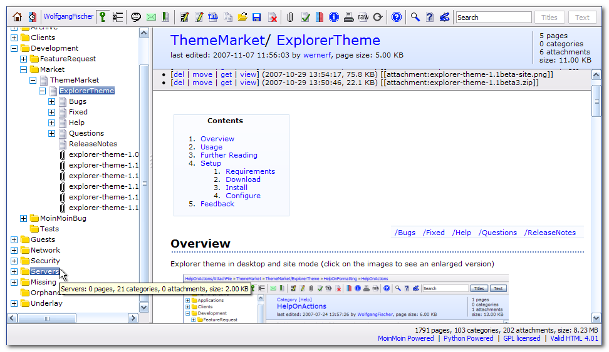This screenshot has width=609, height=352.
Task: Print the page using the printer icon
Action: click(348, 18)
